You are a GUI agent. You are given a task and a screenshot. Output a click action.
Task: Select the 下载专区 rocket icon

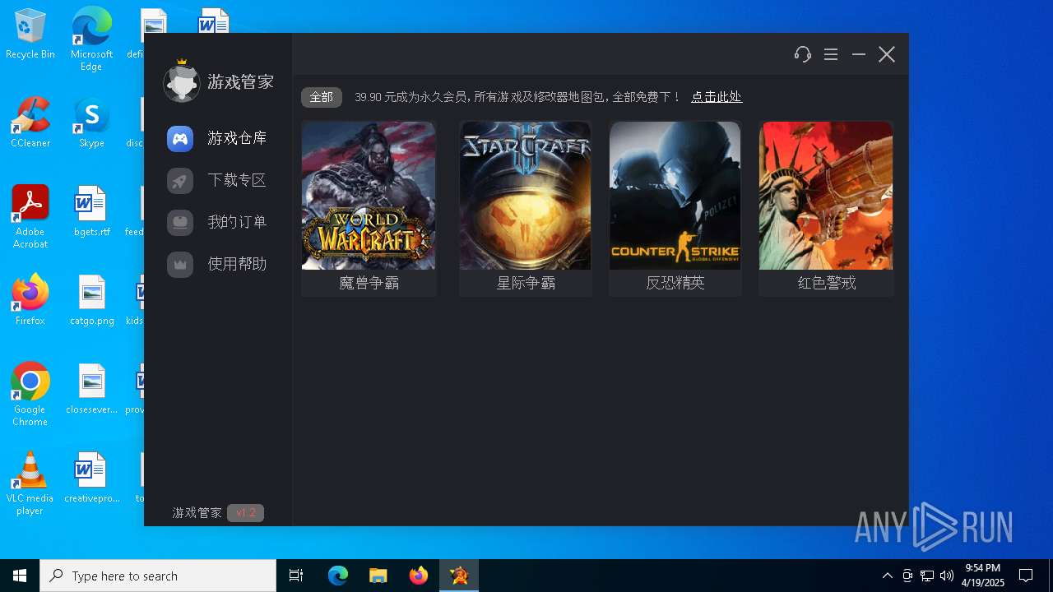pos(180,180)
